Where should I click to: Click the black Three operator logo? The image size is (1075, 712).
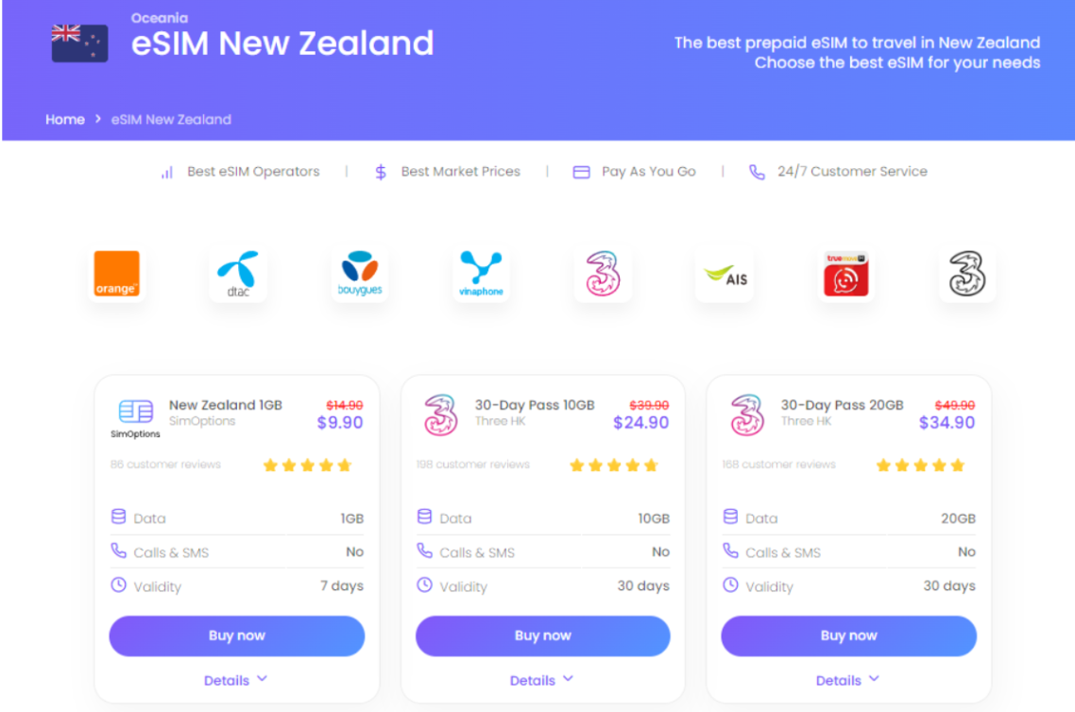(967, 274)
